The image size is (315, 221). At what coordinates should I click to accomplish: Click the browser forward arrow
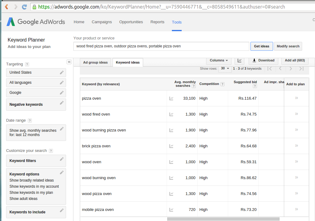(x=16, y=7)
